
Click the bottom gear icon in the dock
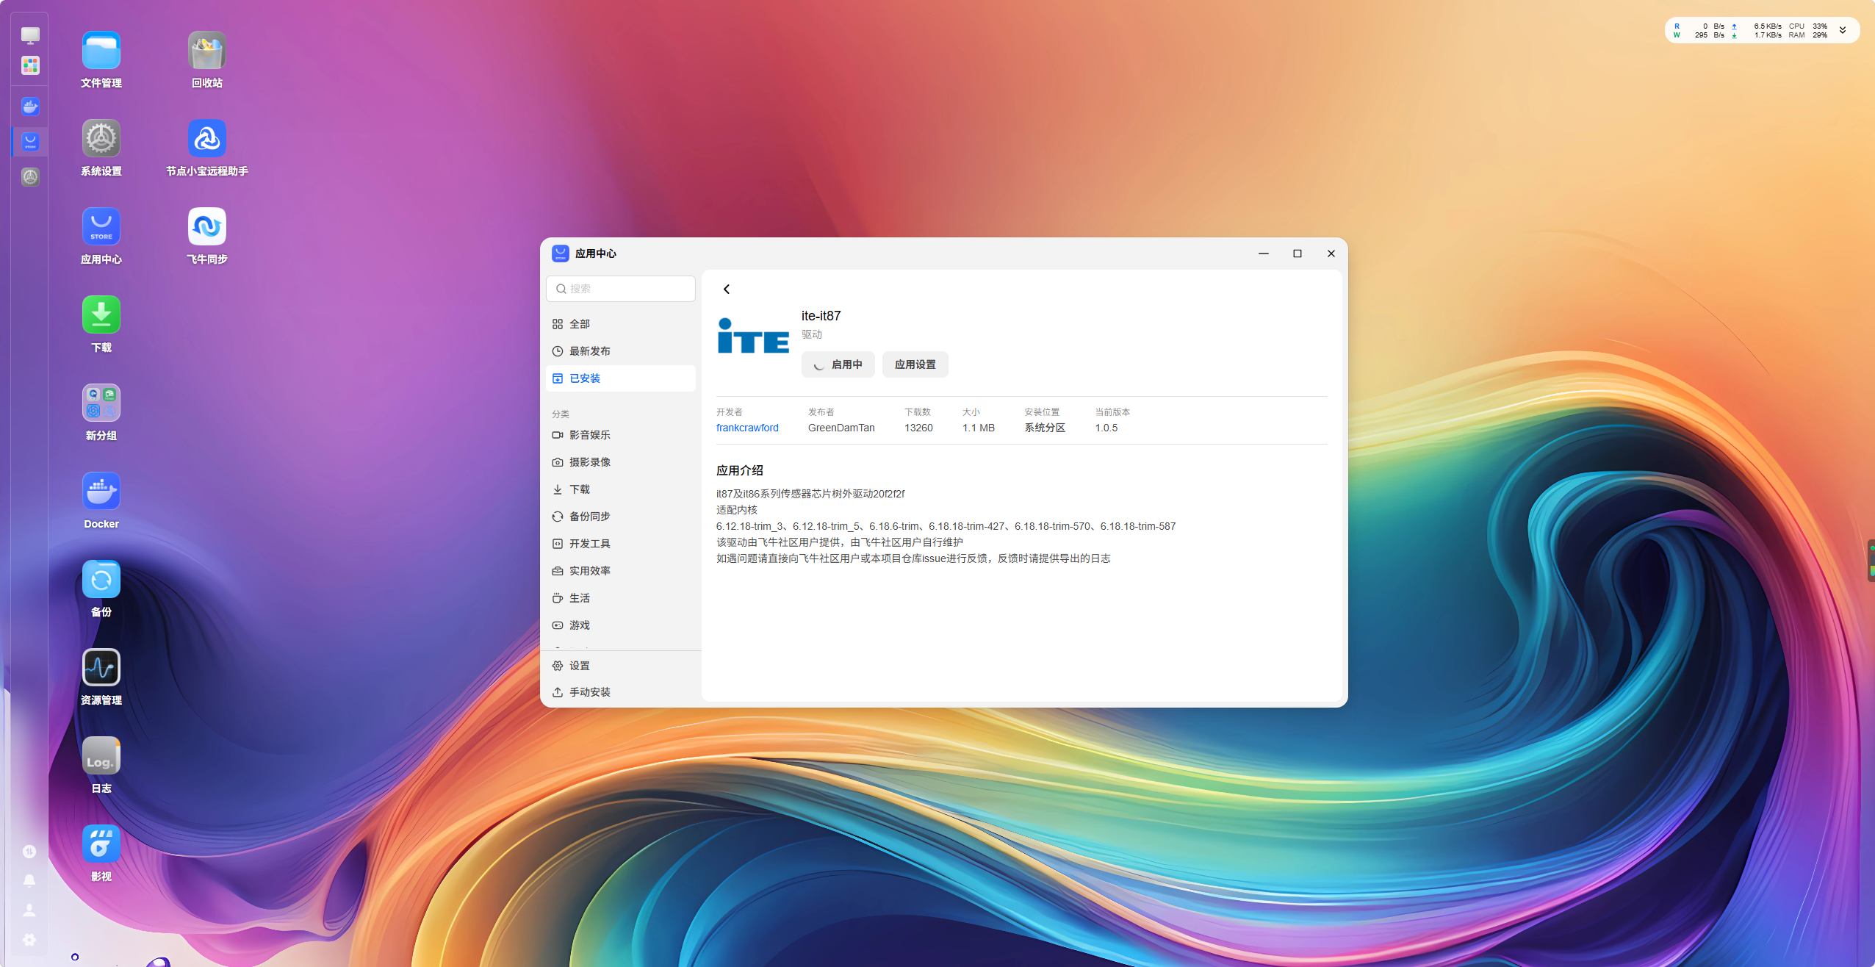pos(29,940)
